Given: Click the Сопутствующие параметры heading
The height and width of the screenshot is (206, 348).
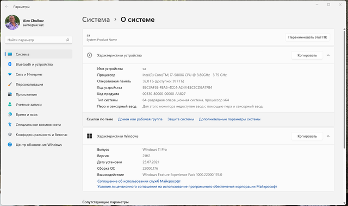Looking at the screenshot, I should click(105, 202).
